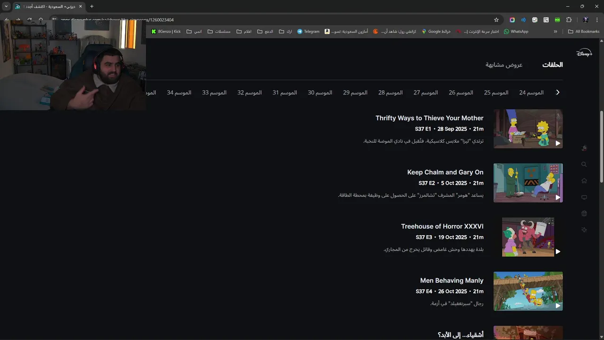
Task: Move the season list with its chevron arrow
Action: point(558,93)
